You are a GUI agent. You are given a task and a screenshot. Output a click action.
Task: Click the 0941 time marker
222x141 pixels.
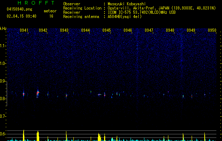pos(24,30)
